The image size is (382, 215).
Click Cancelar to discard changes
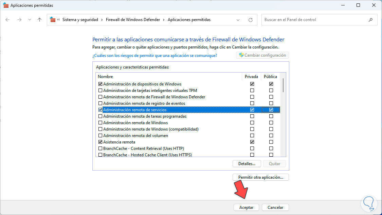(275, 208)
